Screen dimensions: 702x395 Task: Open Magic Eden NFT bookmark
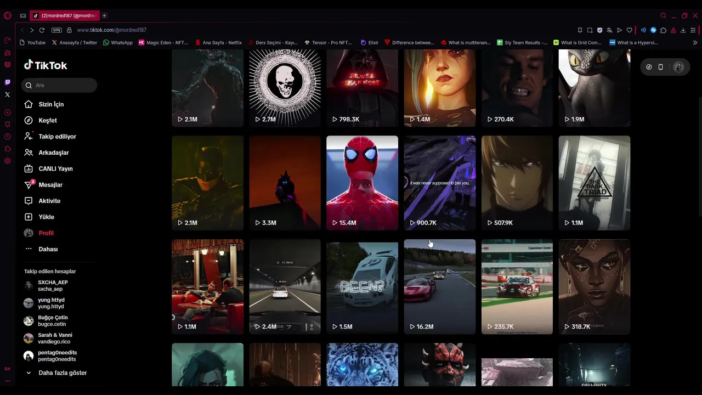click(163, 42)
